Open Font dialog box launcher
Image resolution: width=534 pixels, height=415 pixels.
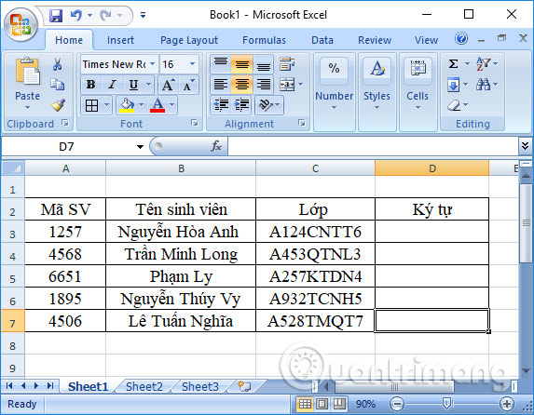(x=195, y=123)
